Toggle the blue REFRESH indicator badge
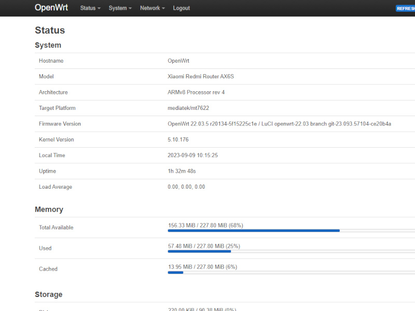 (406, 8)
